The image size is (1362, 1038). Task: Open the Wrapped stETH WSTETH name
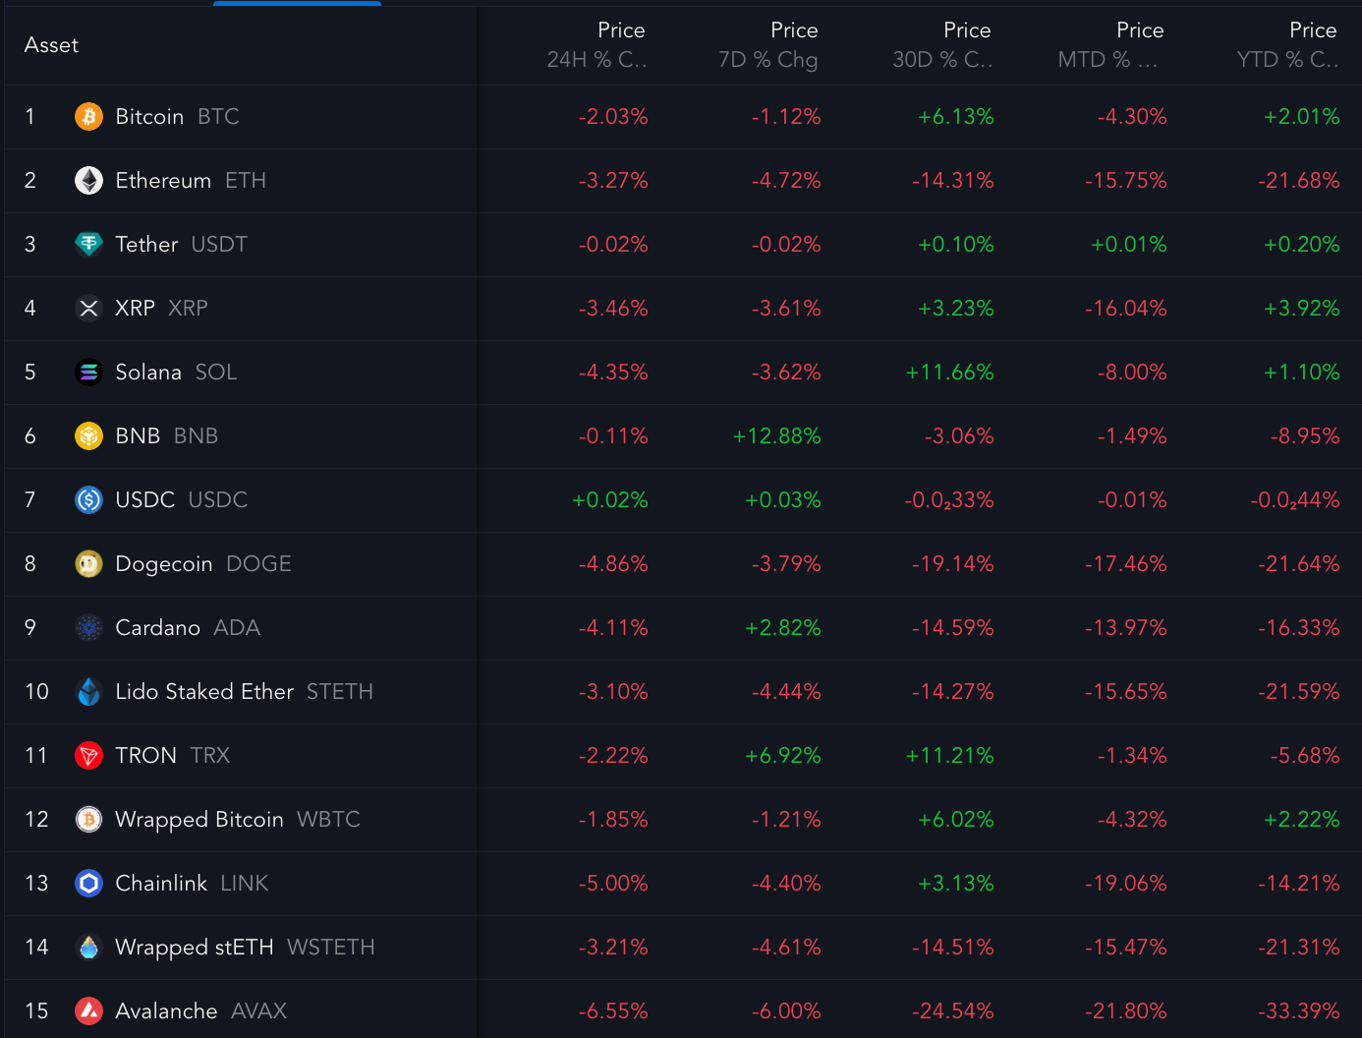coord(245,948)
